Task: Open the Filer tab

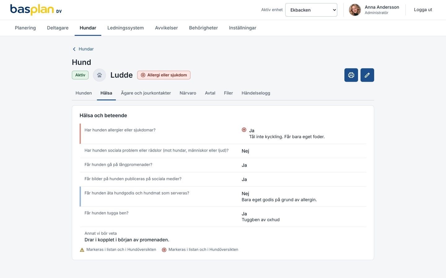Action: 228,93
